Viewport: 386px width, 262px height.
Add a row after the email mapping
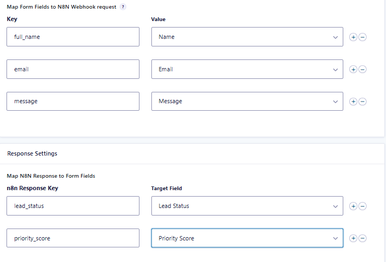point(353,69)
